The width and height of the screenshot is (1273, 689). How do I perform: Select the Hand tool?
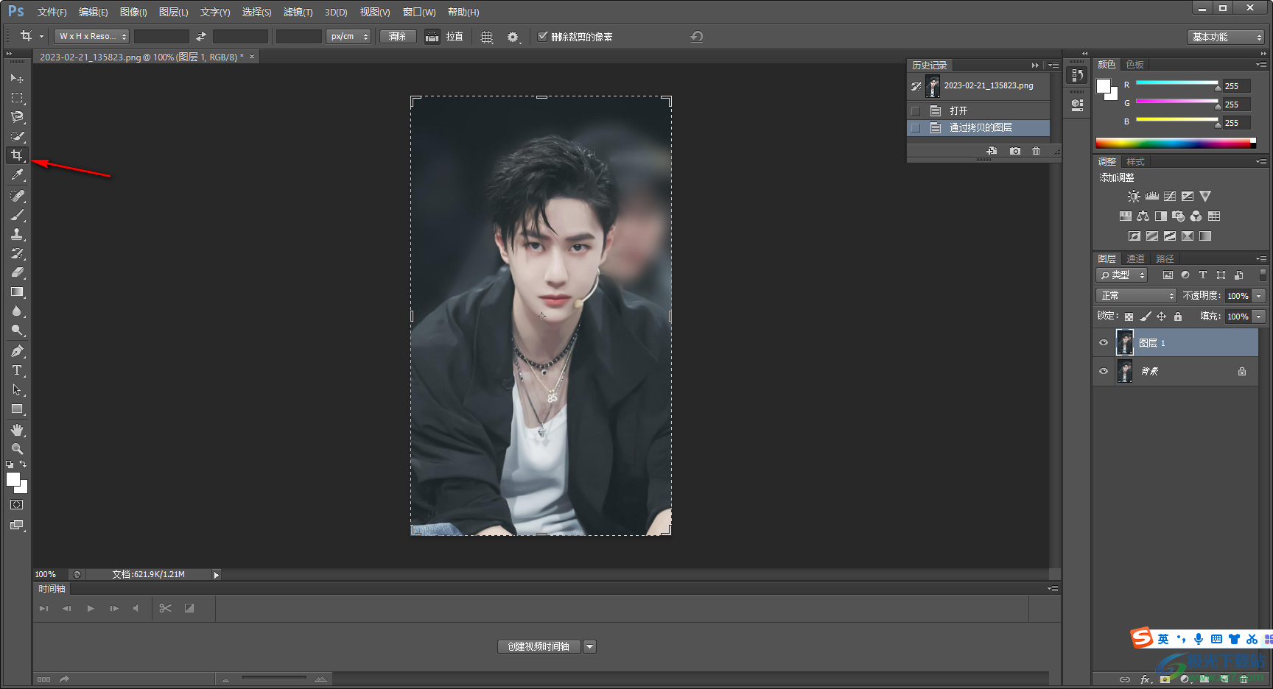17,430
